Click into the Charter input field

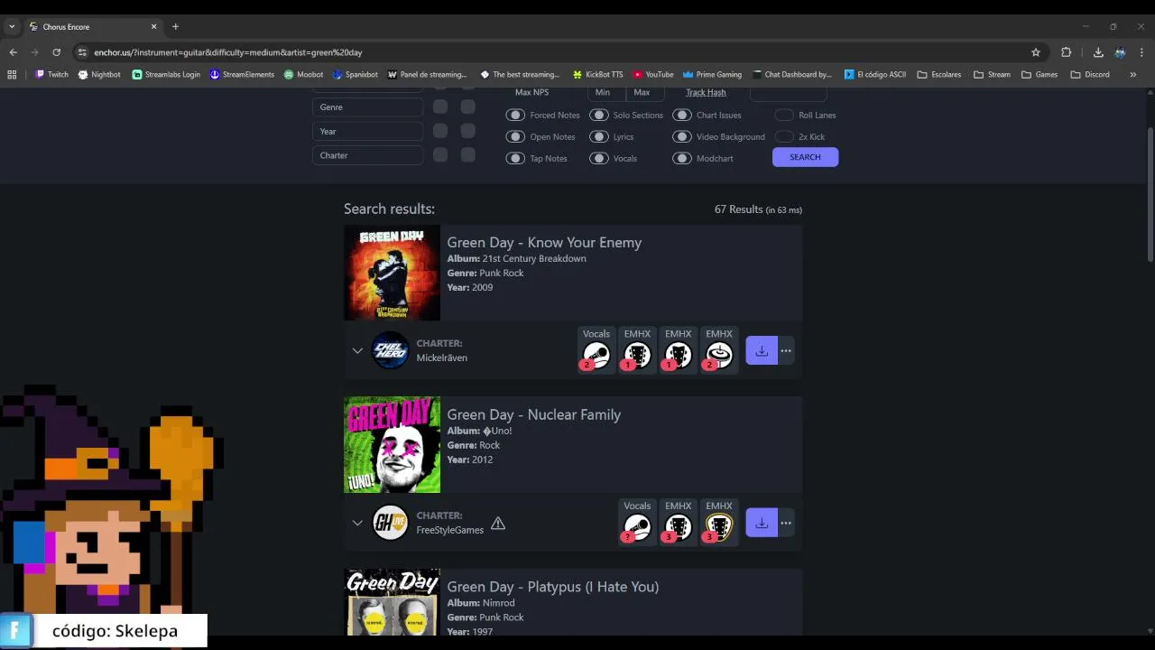[367, 155]
